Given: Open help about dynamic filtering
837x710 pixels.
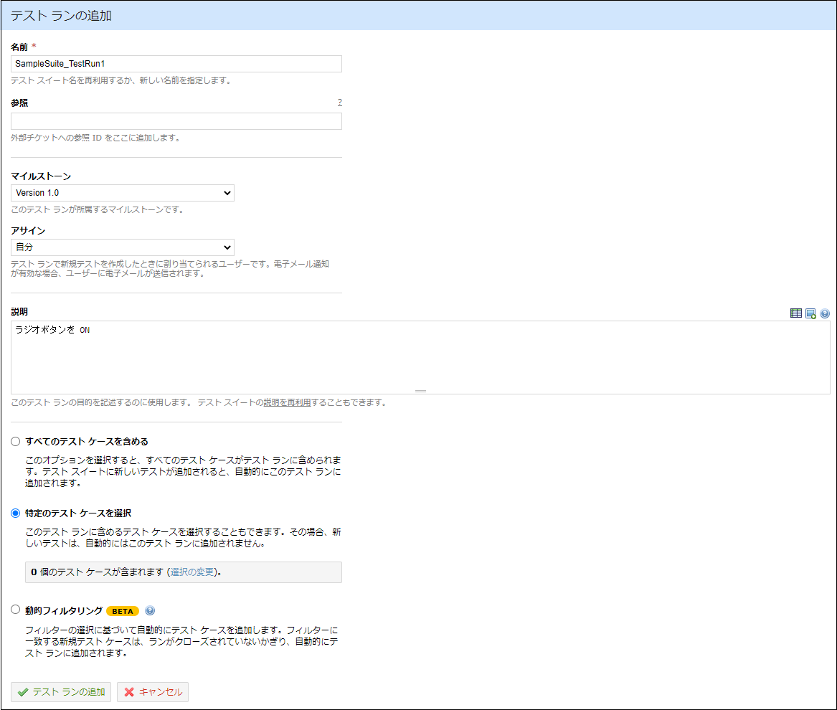Looking at the screenshot, I should pyautogui.click(x=149, y=609).
